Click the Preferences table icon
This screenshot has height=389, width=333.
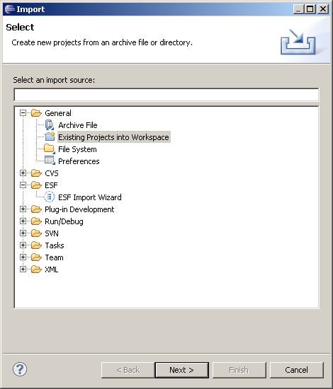coord(50,161)
